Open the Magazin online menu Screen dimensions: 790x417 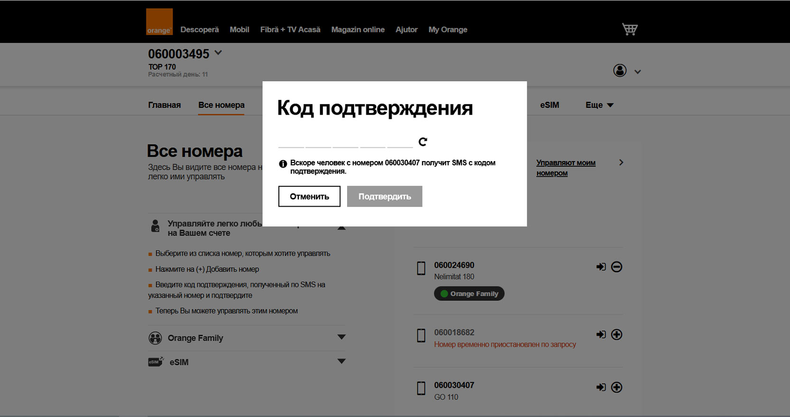(358, 29)
